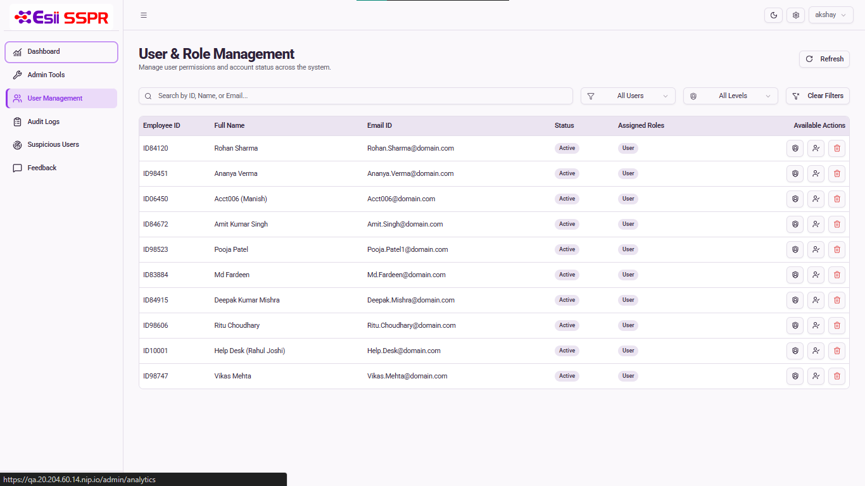The height and width of the screenshot is (486, 865).
Task: Click employee ID ID98747
Action: [156, 376]
